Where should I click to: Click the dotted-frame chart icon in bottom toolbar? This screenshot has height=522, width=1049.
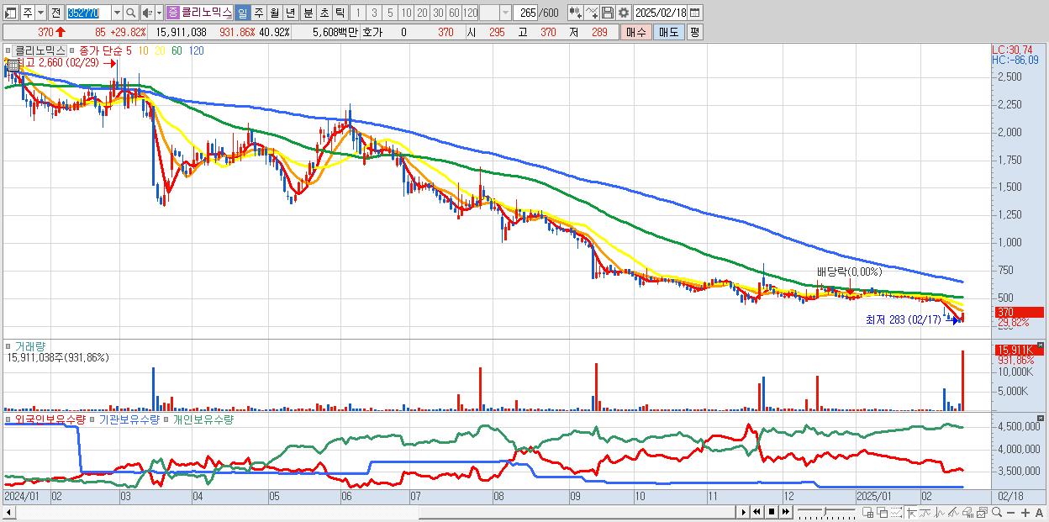coord(896,513)
